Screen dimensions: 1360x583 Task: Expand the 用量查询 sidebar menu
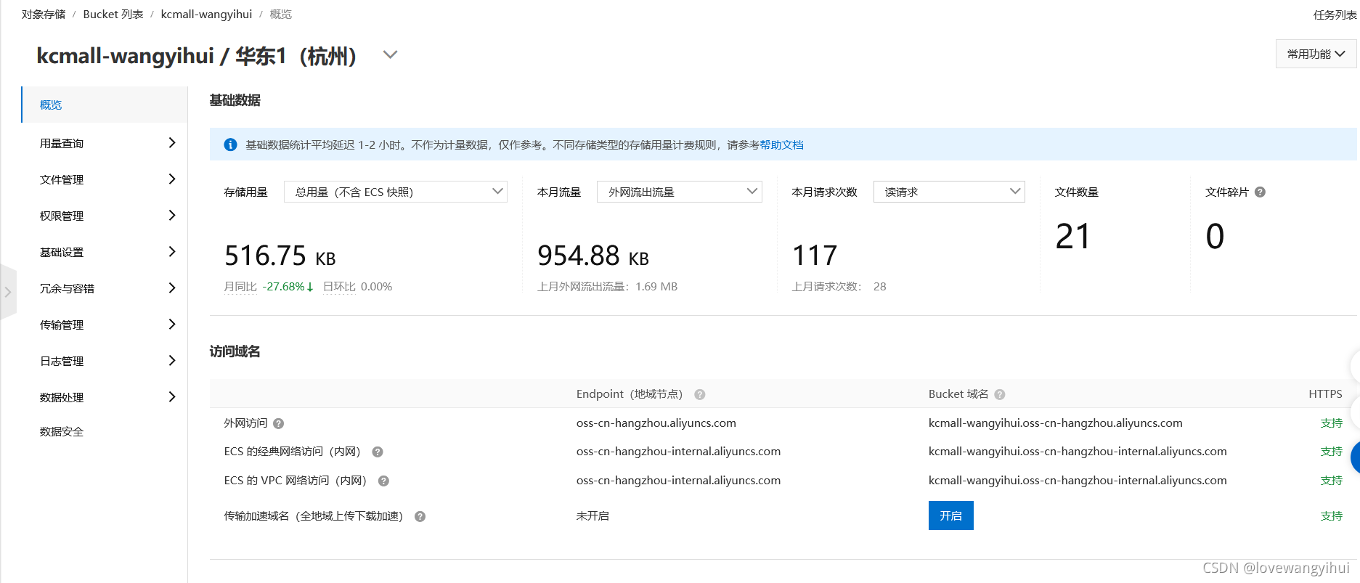(105, 143)
